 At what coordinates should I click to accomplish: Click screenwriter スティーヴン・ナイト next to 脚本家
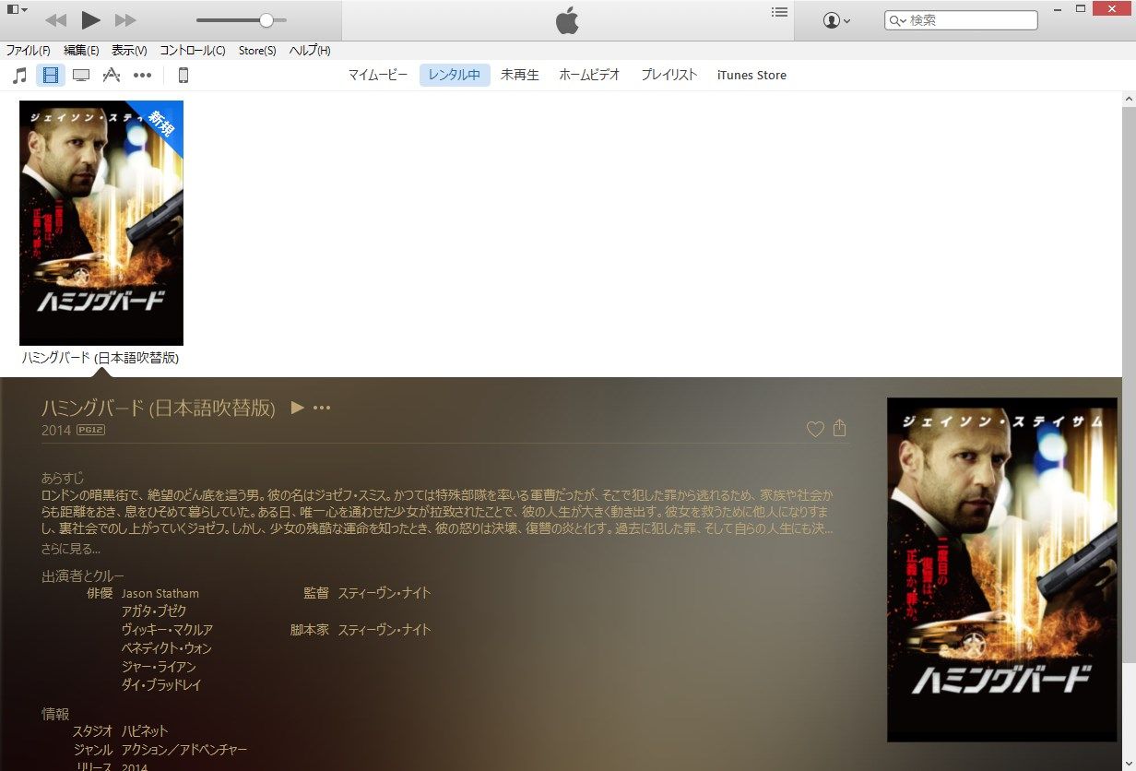pos(385,630)
